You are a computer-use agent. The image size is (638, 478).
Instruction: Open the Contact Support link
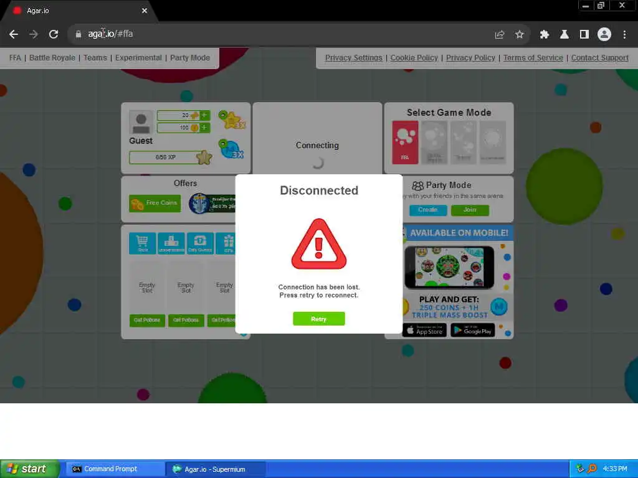coord(600,58)
